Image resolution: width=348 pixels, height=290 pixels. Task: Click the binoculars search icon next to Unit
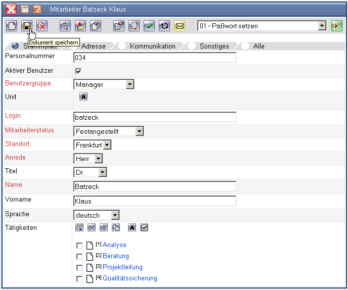(x=83, y=96)
